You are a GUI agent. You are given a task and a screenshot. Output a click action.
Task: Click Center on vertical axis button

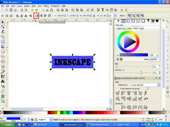(x=129, y=93)
